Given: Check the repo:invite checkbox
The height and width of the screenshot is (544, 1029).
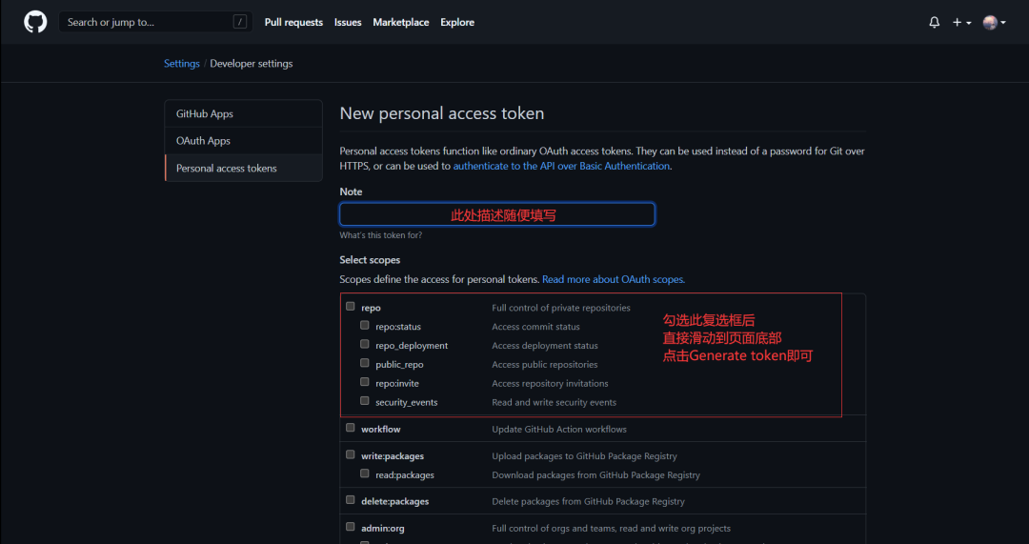Looking at the screenshot, I should [x=365, y=382].
